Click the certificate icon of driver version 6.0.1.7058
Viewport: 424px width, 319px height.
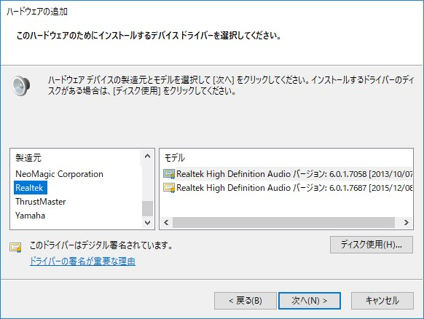tap(169, 174)
